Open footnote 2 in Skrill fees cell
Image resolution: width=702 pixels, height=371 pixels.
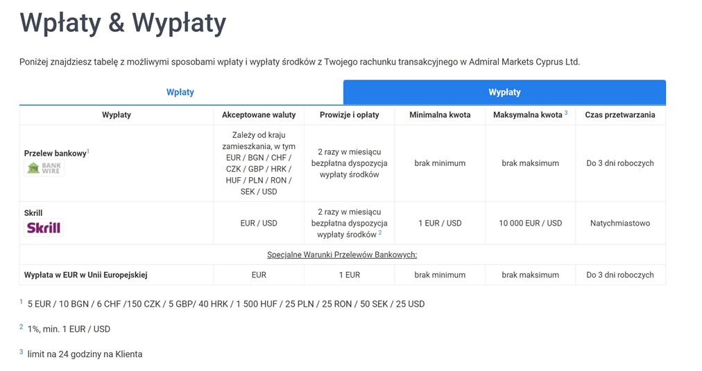coord(380,233)
